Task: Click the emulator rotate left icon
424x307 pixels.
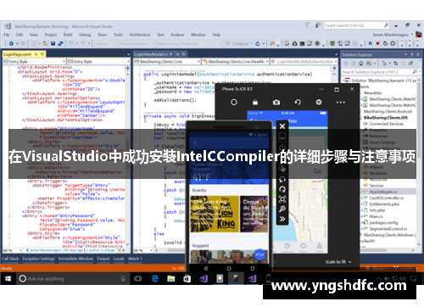Action: pos(282,179)
